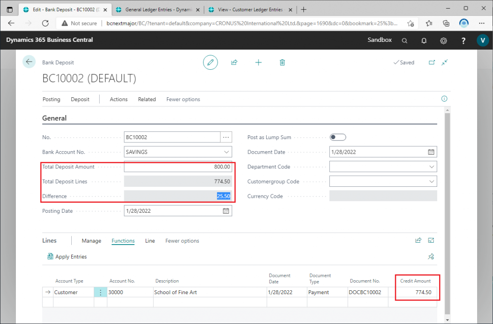This screenshot has height=324, width=493.
Task: Select Account Type cell Customer
Action: [74, 292]
